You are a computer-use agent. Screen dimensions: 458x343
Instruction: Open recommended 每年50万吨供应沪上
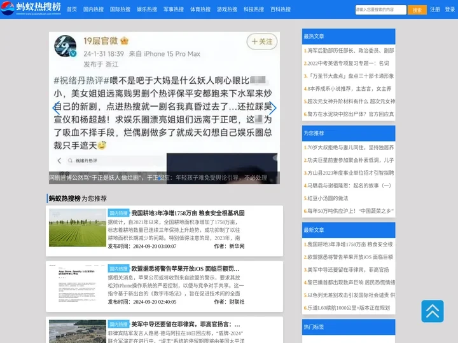coord(349,211)
